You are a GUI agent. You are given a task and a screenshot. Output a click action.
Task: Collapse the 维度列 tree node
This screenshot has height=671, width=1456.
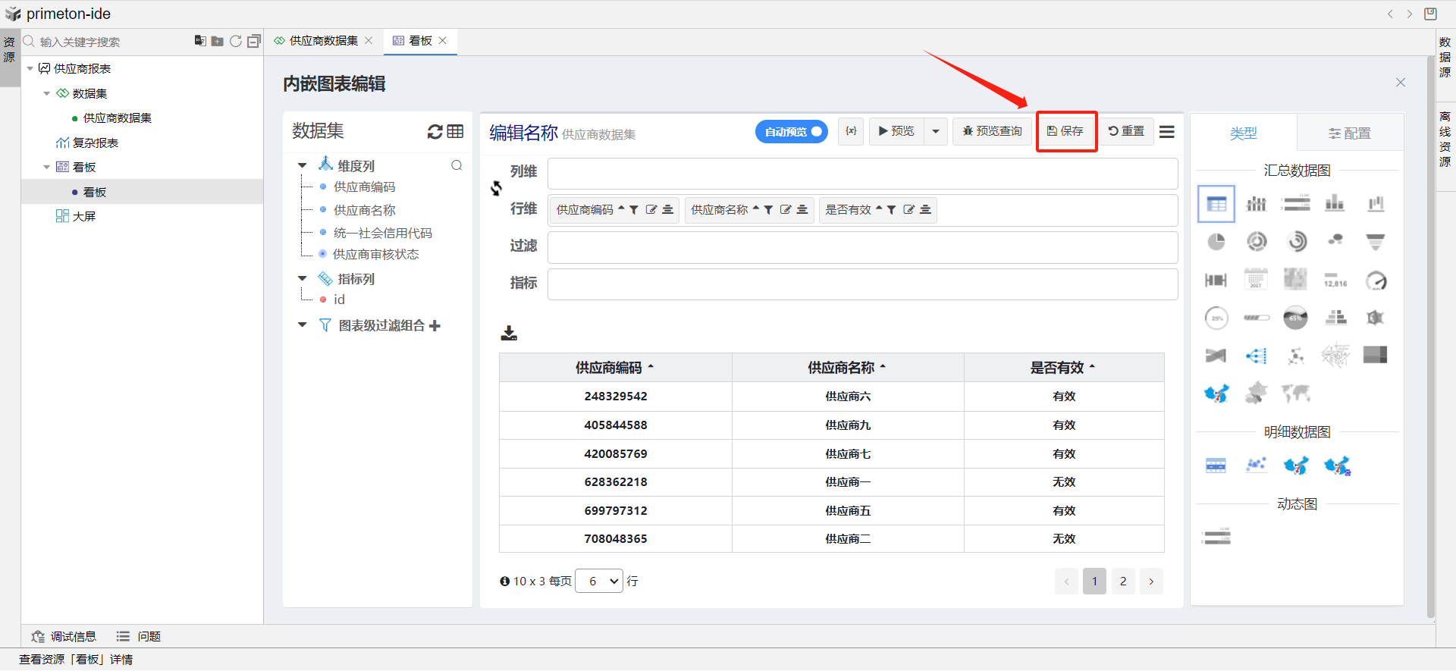303,165
